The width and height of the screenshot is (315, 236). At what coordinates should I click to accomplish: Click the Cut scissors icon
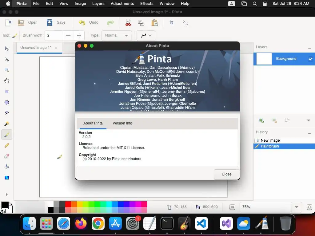128,22
